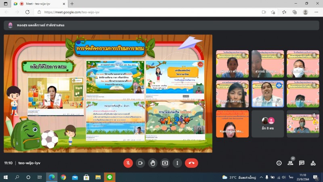Click the Kantawan participant tile
This screenshot has height=182, width=323.
pos(232,124)
